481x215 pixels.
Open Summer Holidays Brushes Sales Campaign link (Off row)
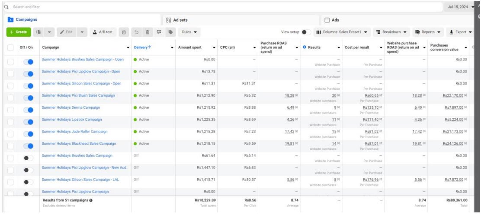click(77, 155)
